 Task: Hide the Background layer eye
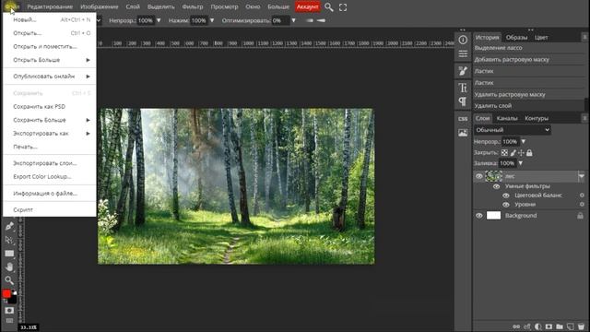point(479,216)
